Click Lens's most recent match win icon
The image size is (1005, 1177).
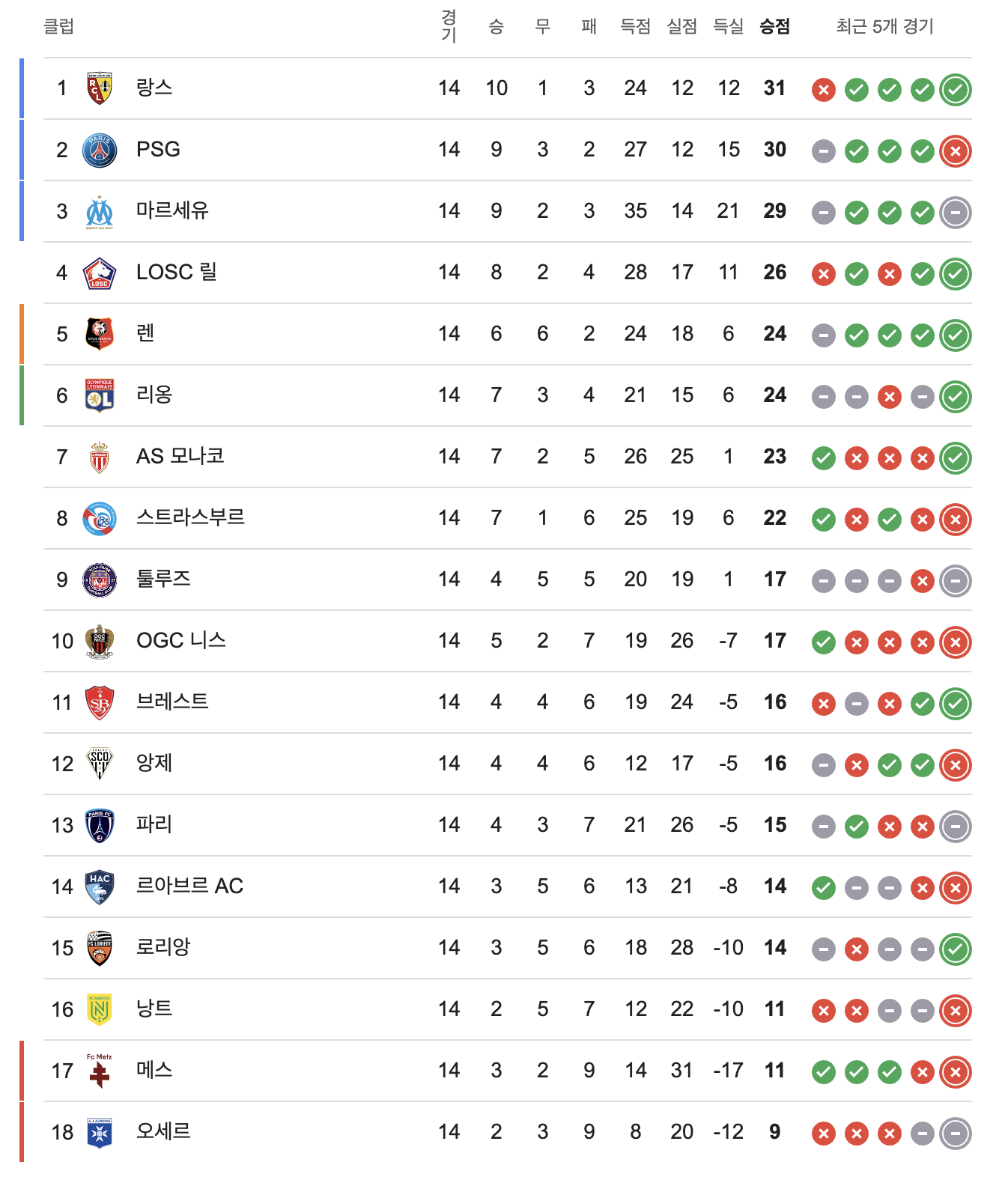click(x=955, y=90)
